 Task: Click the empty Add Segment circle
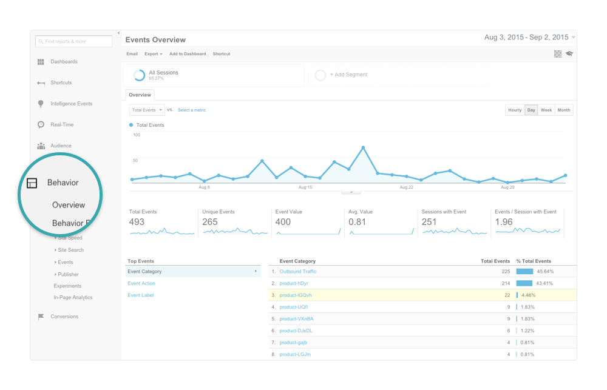pyautogui.click(x=320, y=75)
